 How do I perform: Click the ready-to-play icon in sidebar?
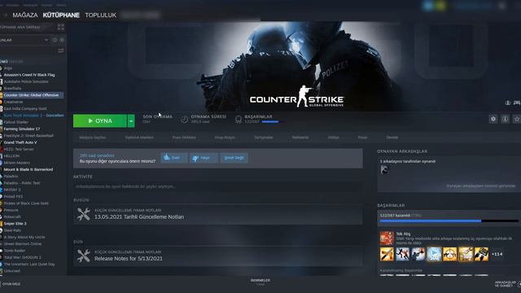coord(62,40)
